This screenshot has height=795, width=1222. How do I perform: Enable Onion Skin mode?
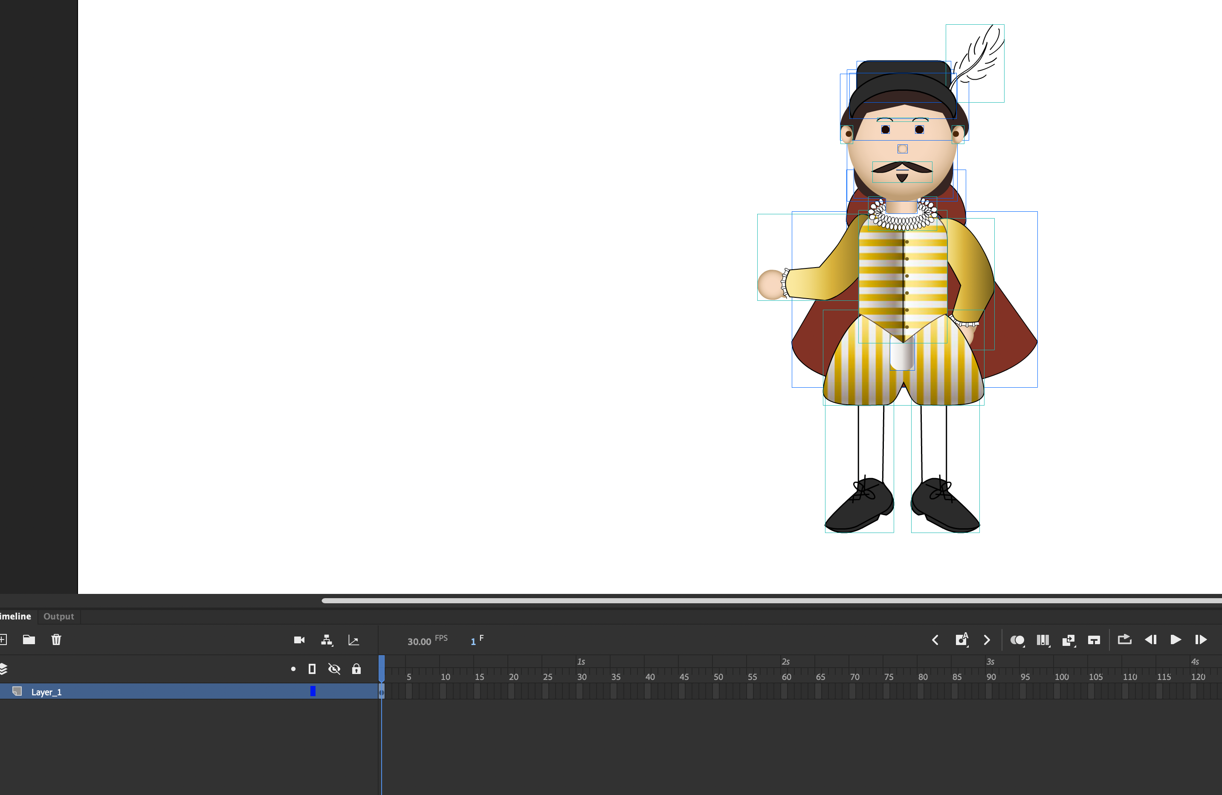tap(1018, 640)
